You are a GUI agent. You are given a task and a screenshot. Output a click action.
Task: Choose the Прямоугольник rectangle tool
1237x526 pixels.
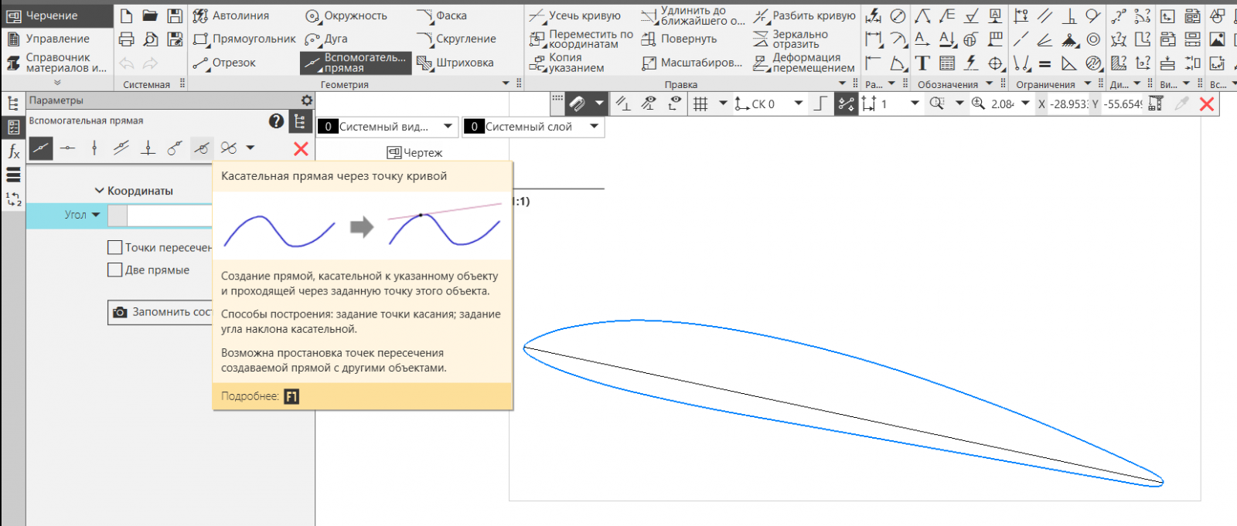(244, 39)
